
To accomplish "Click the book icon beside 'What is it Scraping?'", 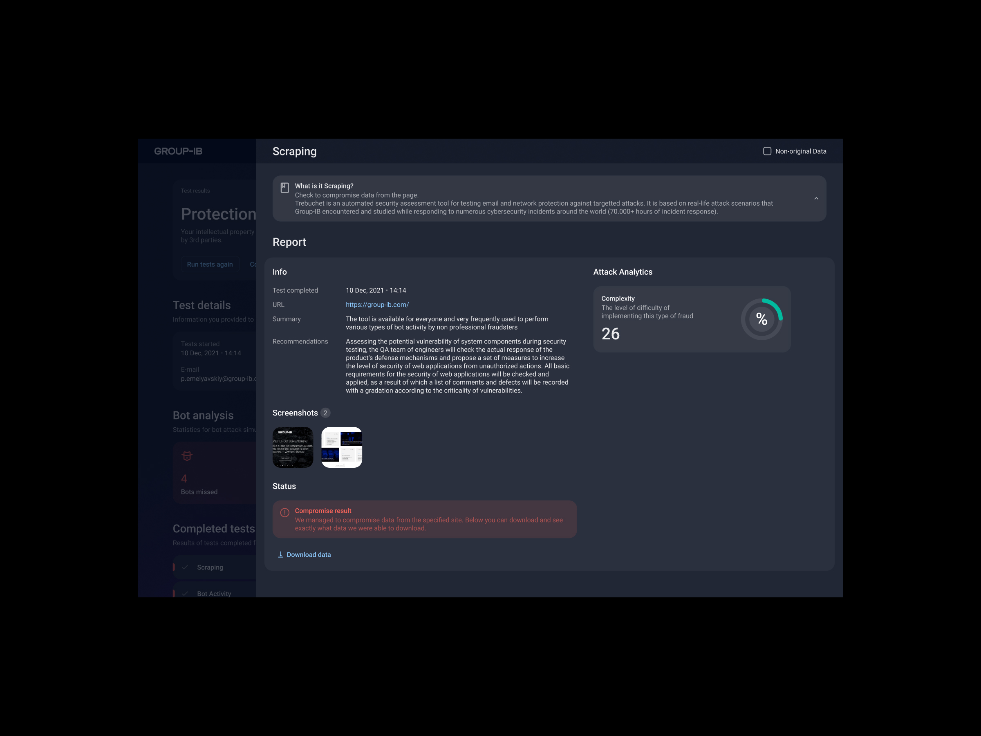I will point(285,188).
